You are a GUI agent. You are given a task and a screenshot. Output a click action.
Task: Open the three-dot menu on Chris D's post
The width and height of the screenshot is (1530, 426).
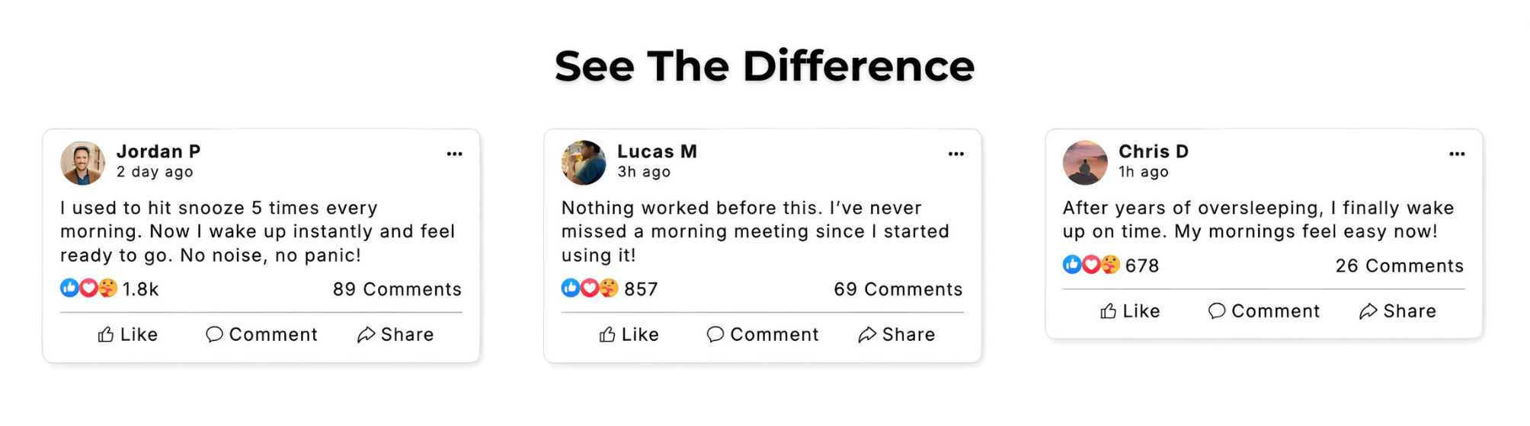(x=1457, y=154)
